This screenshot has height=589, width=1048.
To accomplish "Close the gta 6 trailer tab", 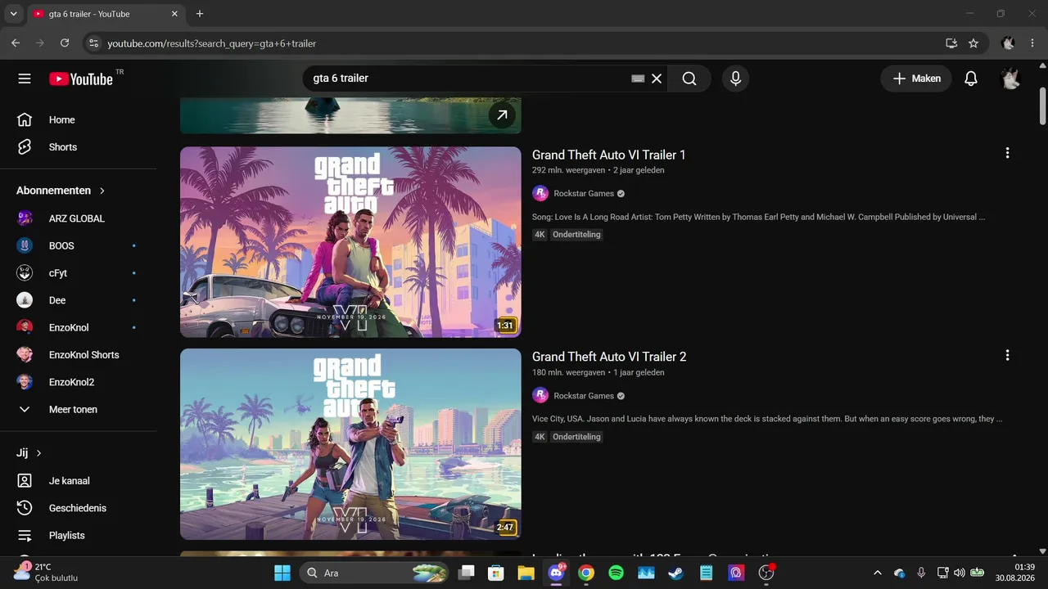I will click(175, 14).
